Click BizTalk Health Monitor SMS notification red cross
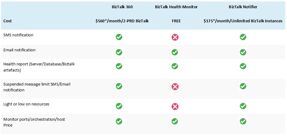This screenshot has width=287, height=136. [x=175, y=37]
